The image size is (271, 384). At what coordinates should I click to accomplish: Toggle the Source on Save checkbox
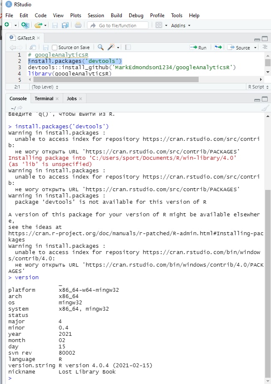tap(54, 47)
